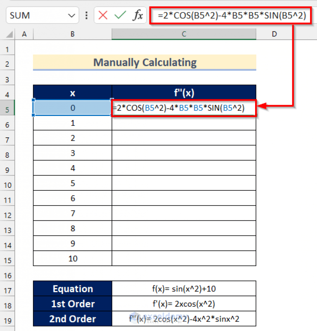Select the x cell containing 1
317x331 pixels.
point(73,122)
